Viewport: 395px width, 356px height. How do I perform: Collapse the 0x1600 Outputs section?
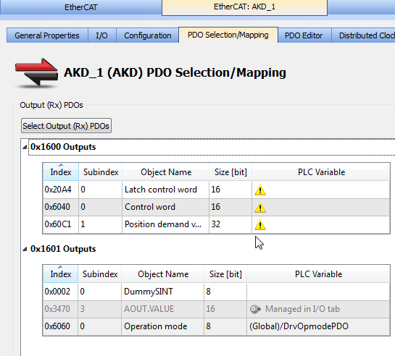(25, 147)
